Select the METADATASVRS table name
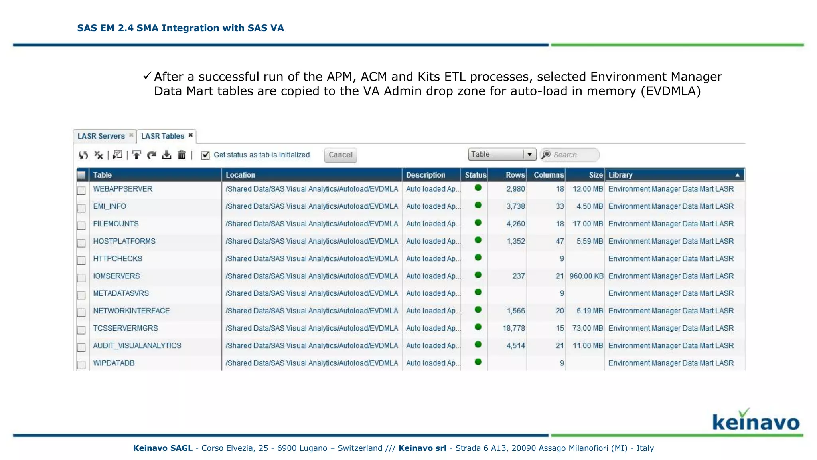This screenshot has width=817, height=460. [x=121, y=293]
